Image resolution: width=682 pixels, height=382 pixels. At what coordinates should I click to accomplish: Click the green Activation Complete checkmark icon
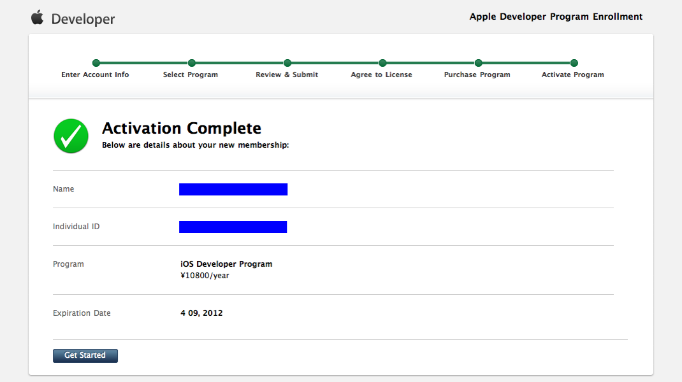click(x=71, y=136)
